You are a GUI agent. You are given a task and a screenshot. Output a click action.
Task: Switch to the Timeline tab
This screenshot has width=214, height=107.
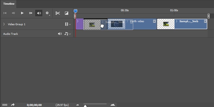click(9, 4)
